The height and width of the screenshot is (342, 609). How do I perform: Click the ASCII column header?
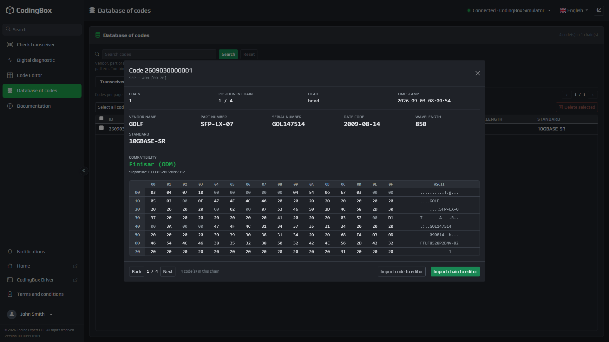[x=439, y=184]
